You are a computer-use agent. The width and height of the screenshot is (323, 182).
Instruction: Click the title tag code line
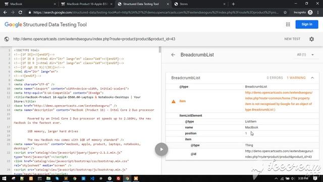click(77, 99)
